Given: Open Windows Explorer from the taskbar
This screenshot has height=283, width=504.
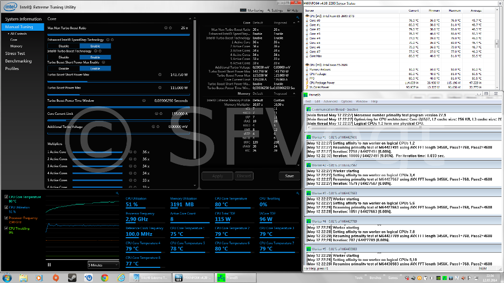Looking at the screenshot, I should pyautogui.click(x=23, y=277).
